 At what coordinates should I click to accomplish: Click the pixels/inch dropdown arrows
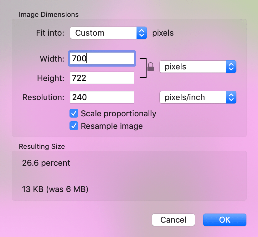pos(231,97)
